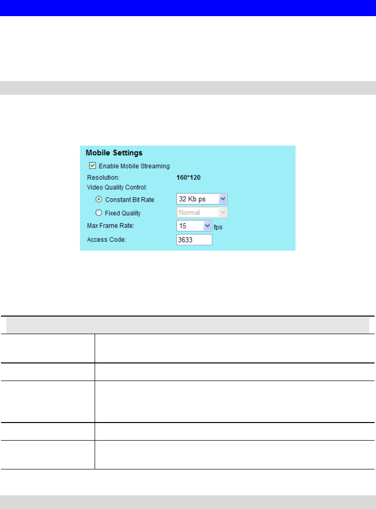This screenshot has width=376, height=509.
Task: Click the Access Code label
Action: point(107,239)
